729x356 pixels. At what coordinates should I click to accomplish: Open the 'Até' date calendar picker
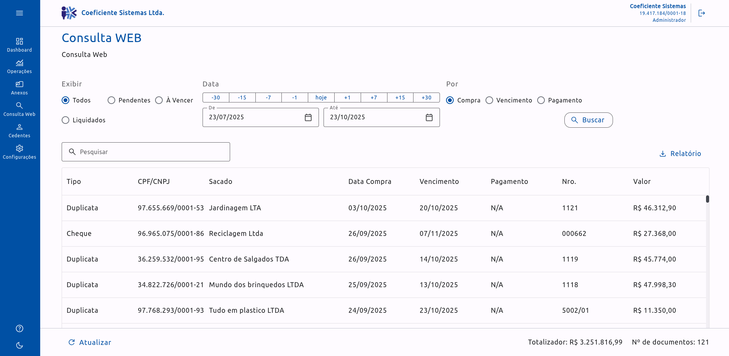click(x=429, y=117)
